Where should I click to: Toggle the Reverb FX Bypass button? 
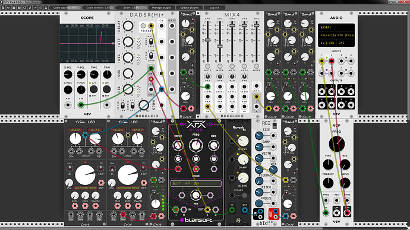point(244,195)
